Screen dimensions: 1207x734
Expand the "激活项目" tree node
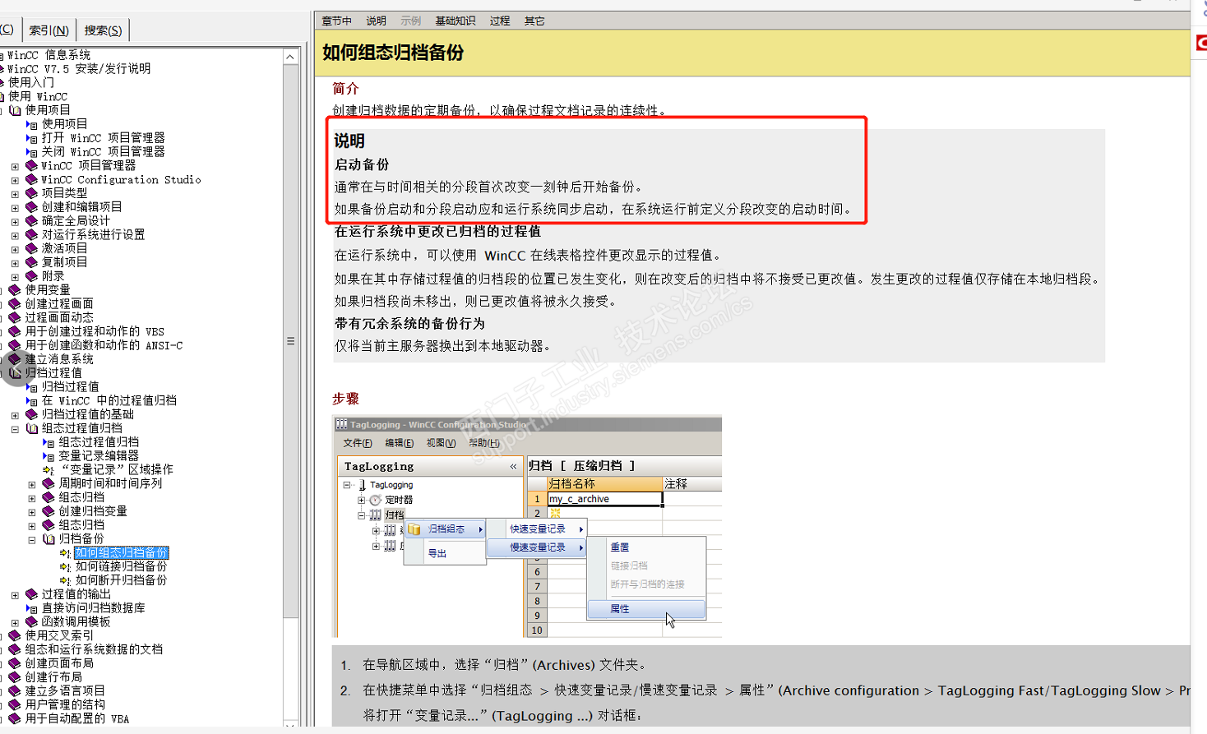15,249
